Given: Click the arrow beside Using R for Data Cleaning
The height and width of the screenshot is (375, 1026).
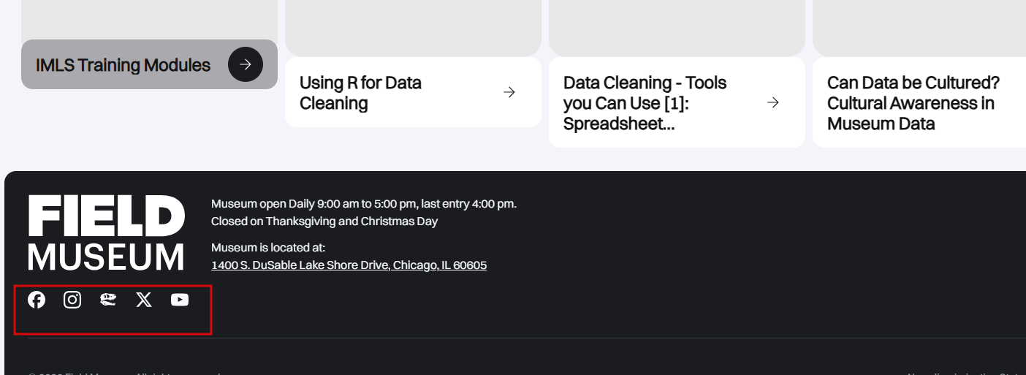Looking at the screenshot, I should point(509,92).
